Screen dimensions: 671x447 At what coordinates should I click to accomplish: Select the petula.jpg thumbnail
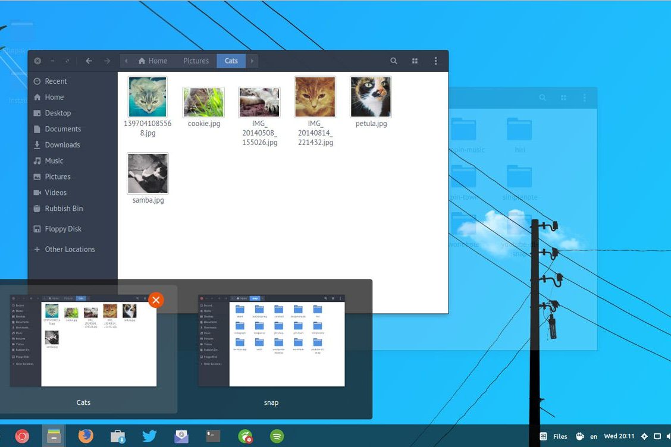(x=371, y=97)
